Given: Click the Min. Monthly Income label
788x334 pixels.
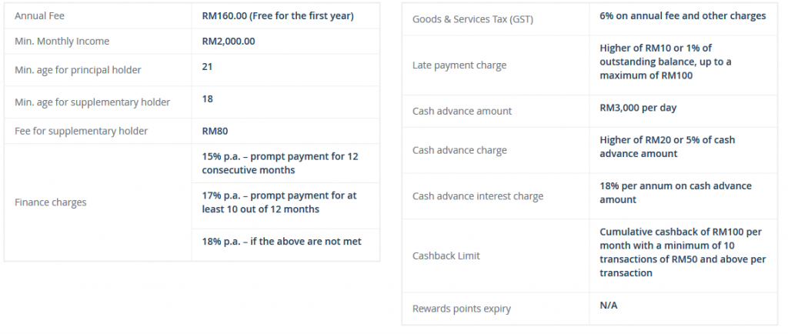Looking at the screenshot, I should pos(62,42).
